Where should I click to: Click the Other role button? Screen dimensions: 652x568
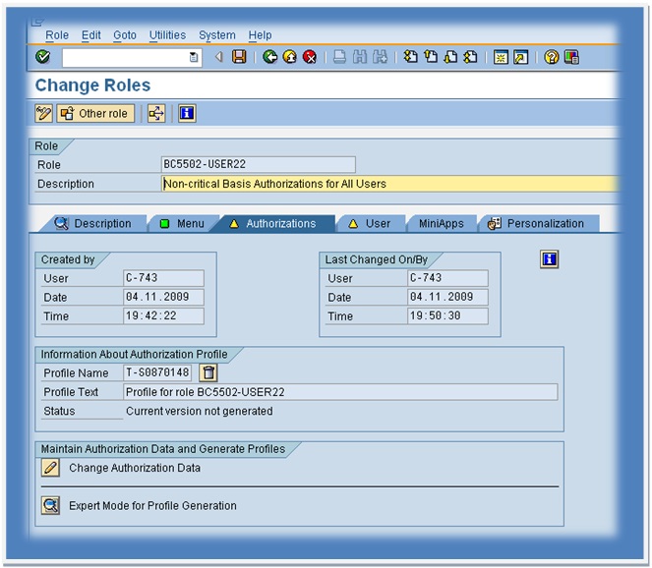coord(94,113)
